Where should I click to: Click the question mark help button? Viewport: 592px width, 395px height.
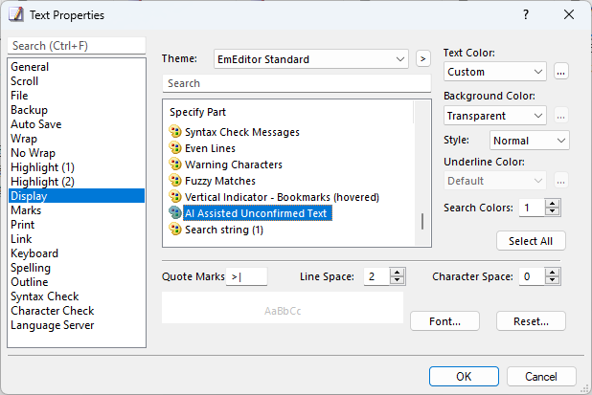(526, 14)
